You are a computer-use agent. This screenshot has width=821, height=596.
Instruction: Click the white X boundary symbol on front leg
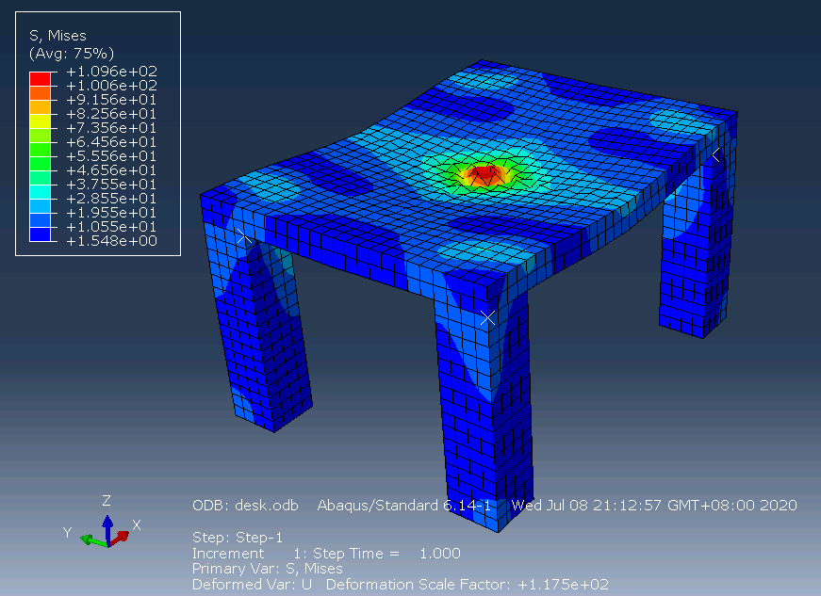point(488,317)
